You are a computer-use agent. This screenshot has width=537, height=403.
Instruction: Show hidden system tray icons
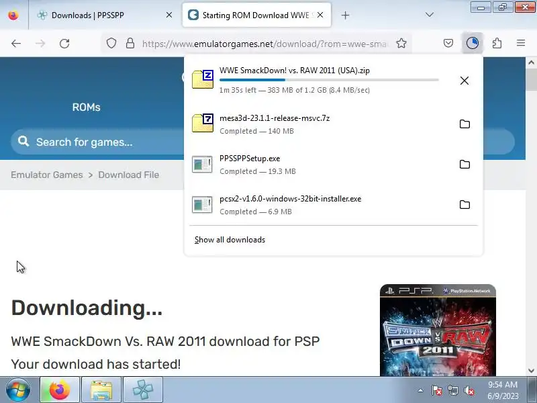[421, 390]
